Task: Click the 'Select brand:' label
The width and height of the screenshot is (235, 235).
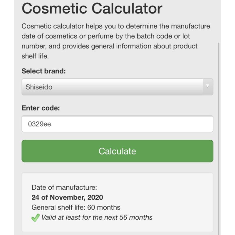Action: click(43, 71)
